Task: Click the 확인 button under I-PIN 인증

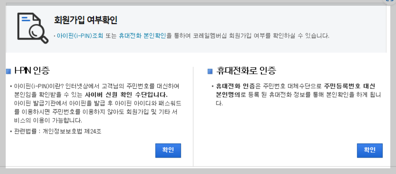Action: [168, 150]
